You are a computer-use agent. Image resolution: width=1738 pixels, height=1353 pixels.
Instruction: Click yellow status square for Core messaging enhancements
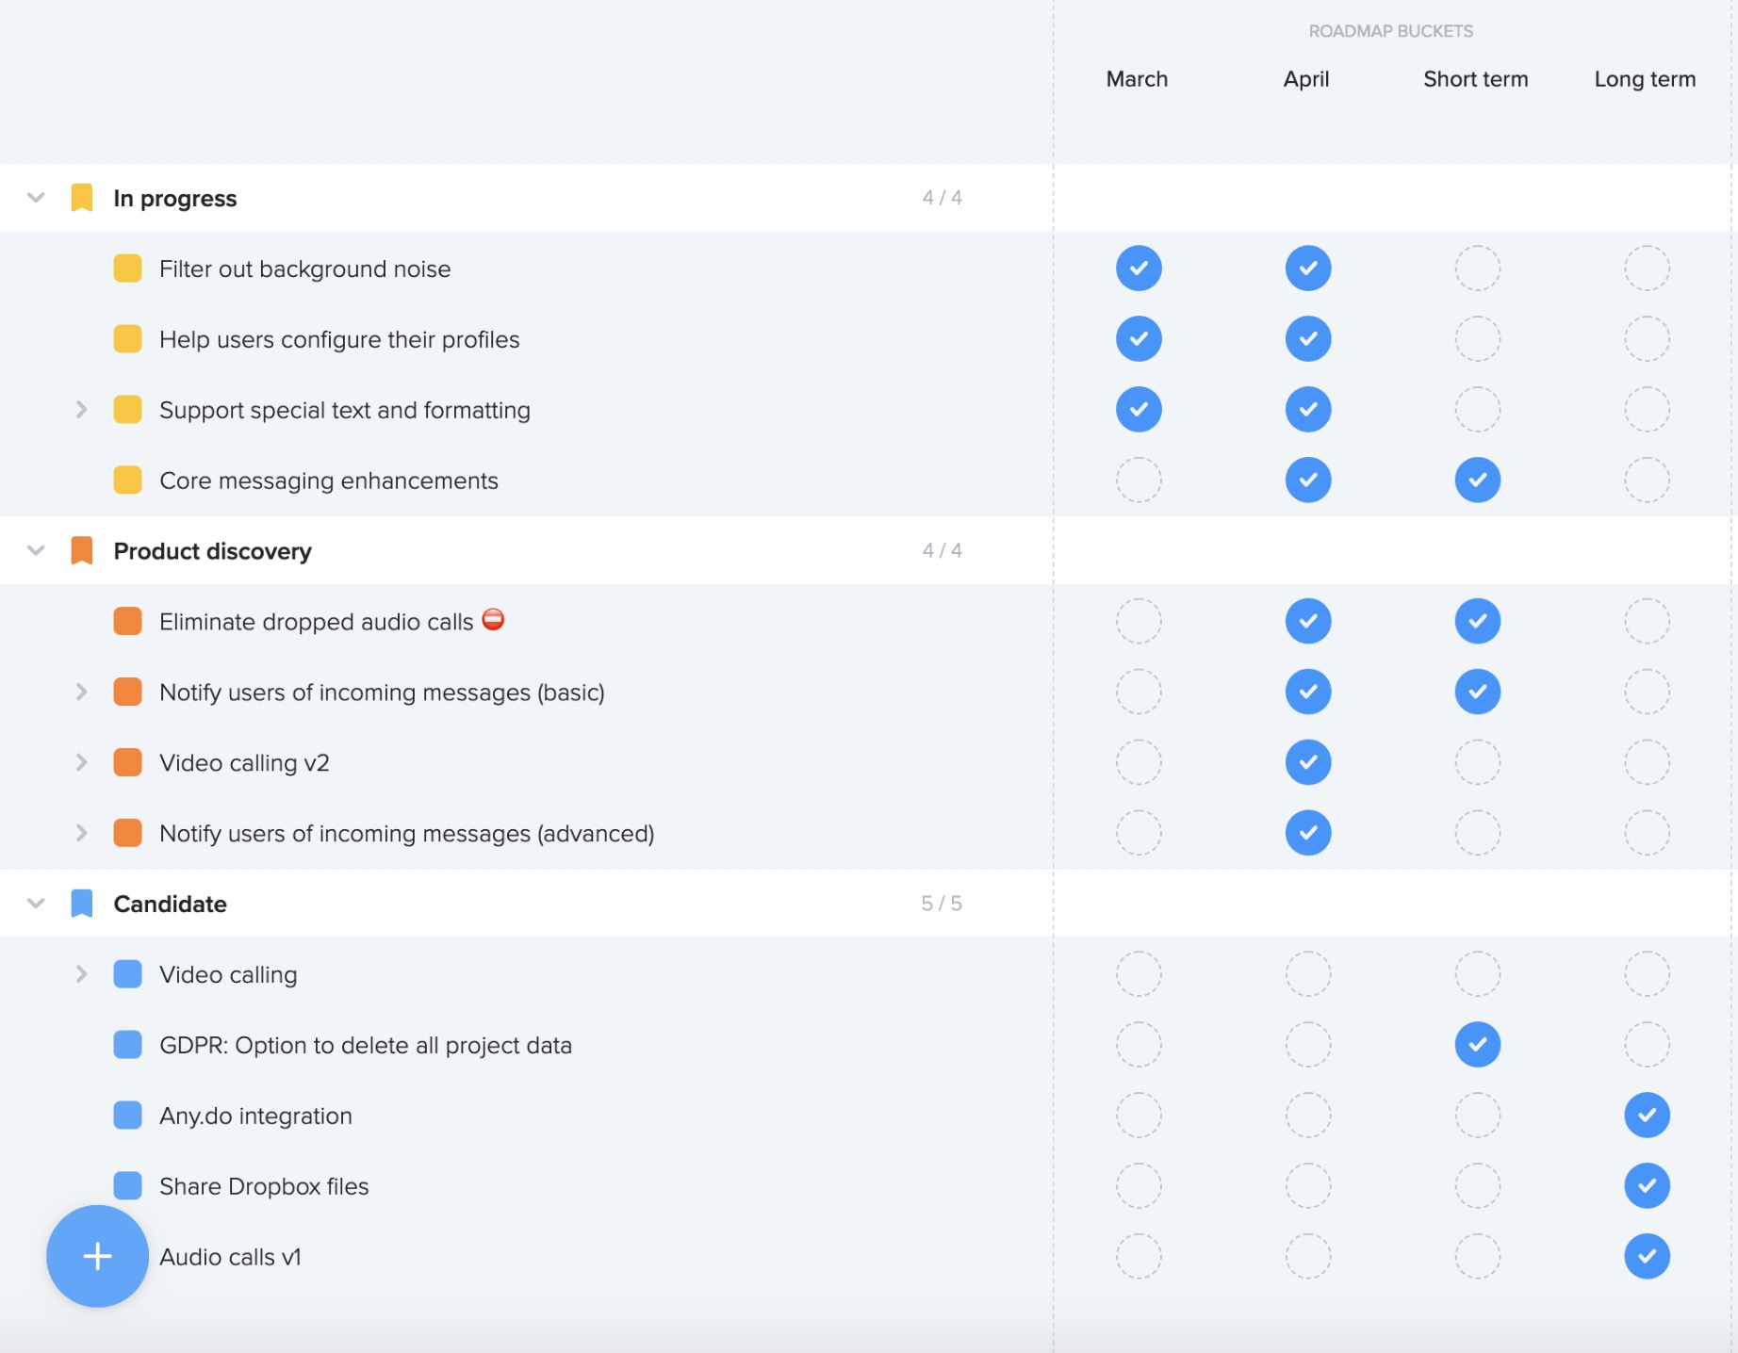(127, 481)
